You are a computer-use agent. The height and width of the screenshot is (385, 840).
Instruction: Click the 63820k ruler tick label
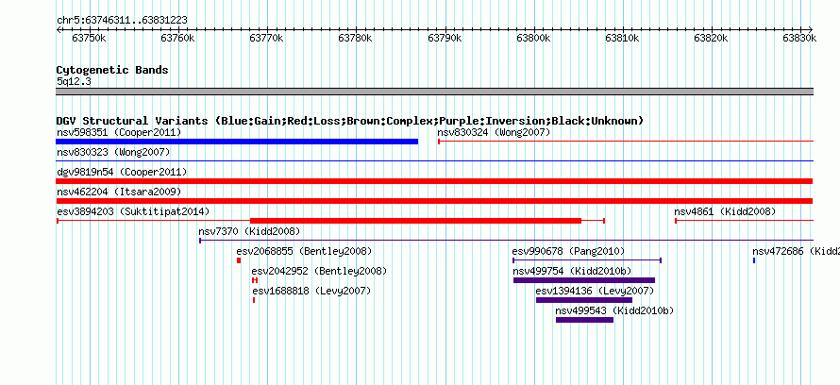[x=712, y=38]
